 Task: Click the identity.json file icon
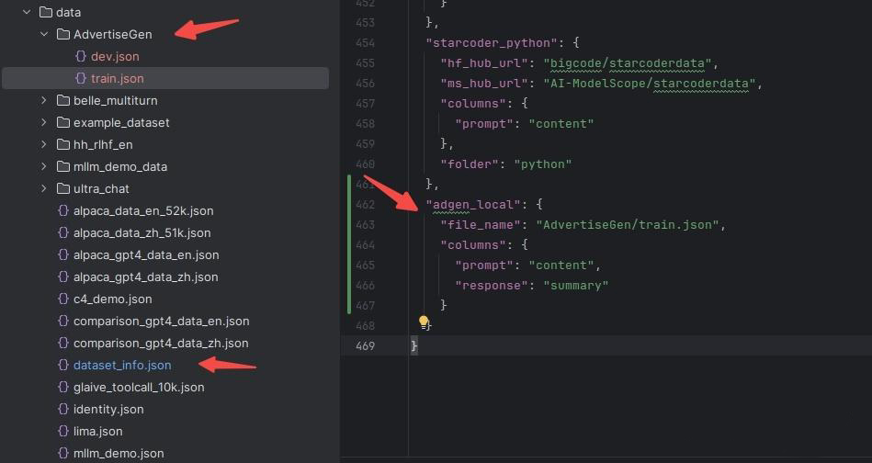[x=63, y=409]
